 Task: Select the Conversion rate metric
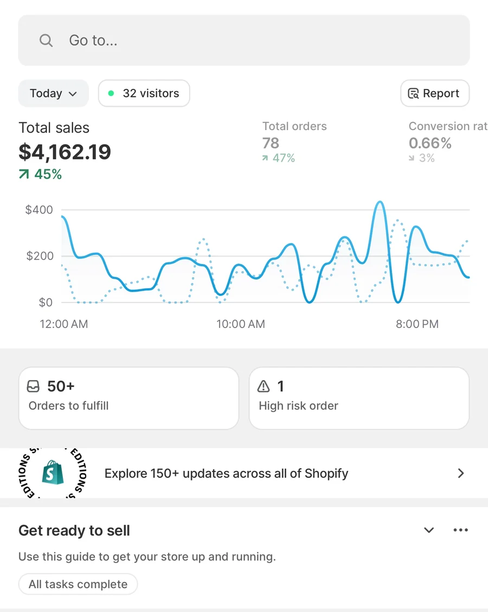[x=448, y=142]
